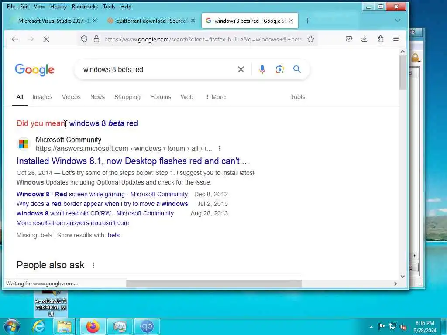Select the Web search filter
447x335 pixels.
pyautogui.click(x=187, y=97)
